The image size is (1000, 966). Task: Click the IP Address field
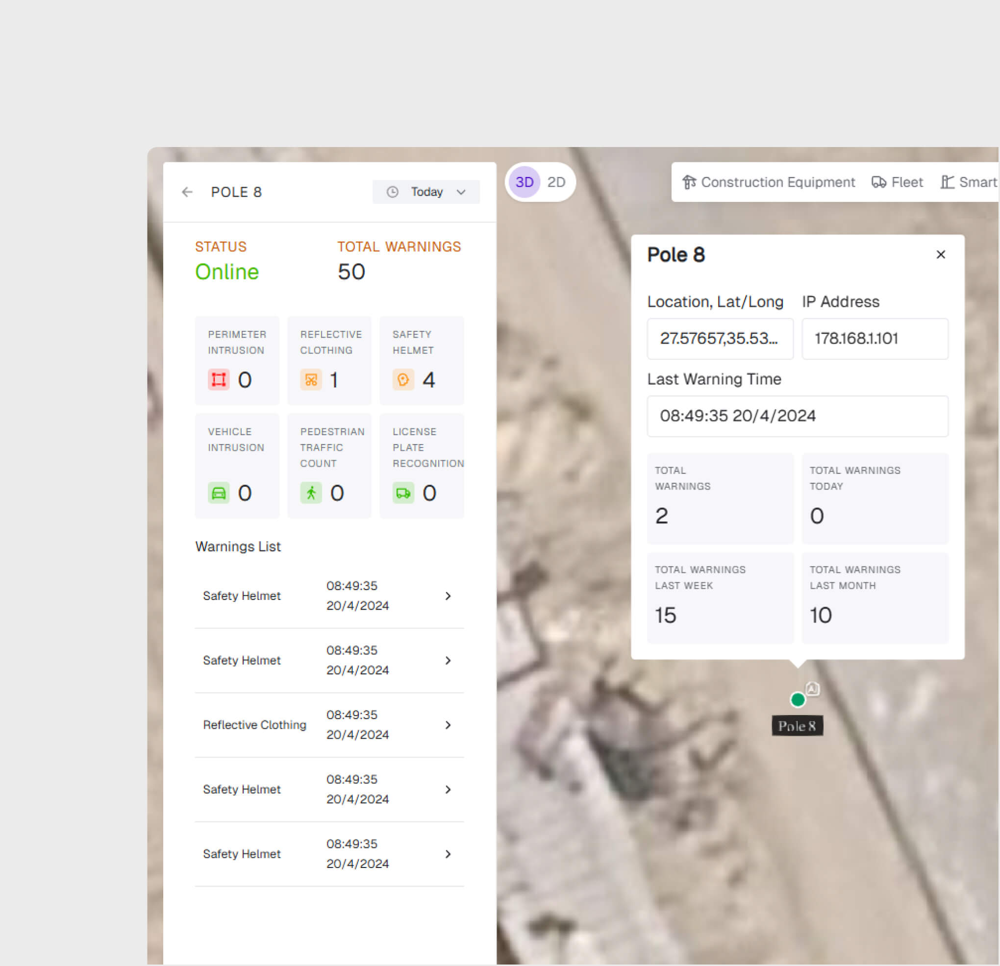[x=875, y=339]
